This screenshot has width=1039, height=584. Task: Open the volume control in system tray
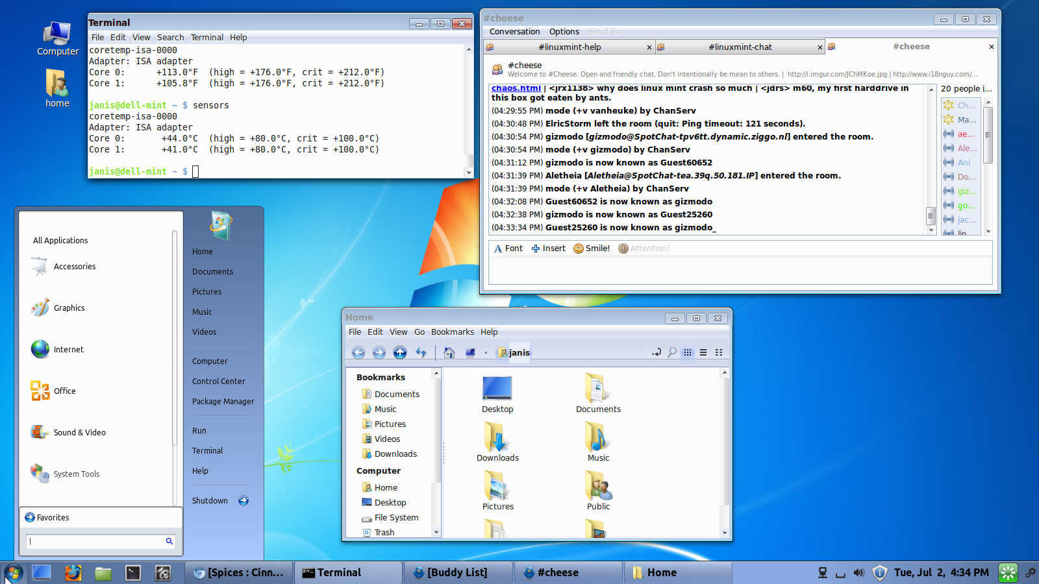tap(859, 572)
